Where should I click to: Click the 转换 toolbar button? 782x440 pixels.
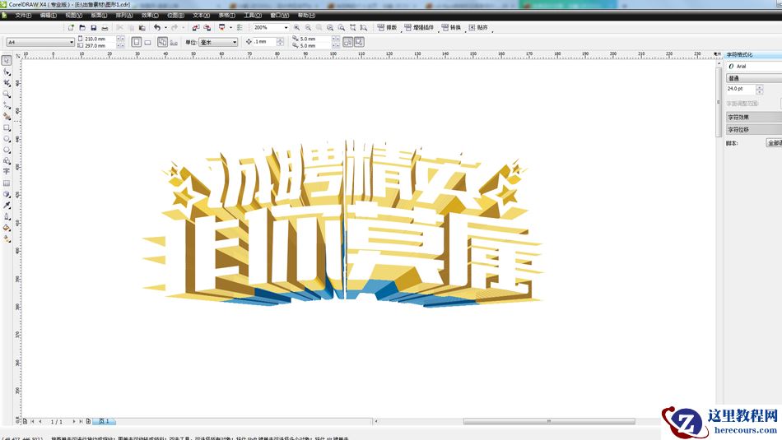pos(451,27)
